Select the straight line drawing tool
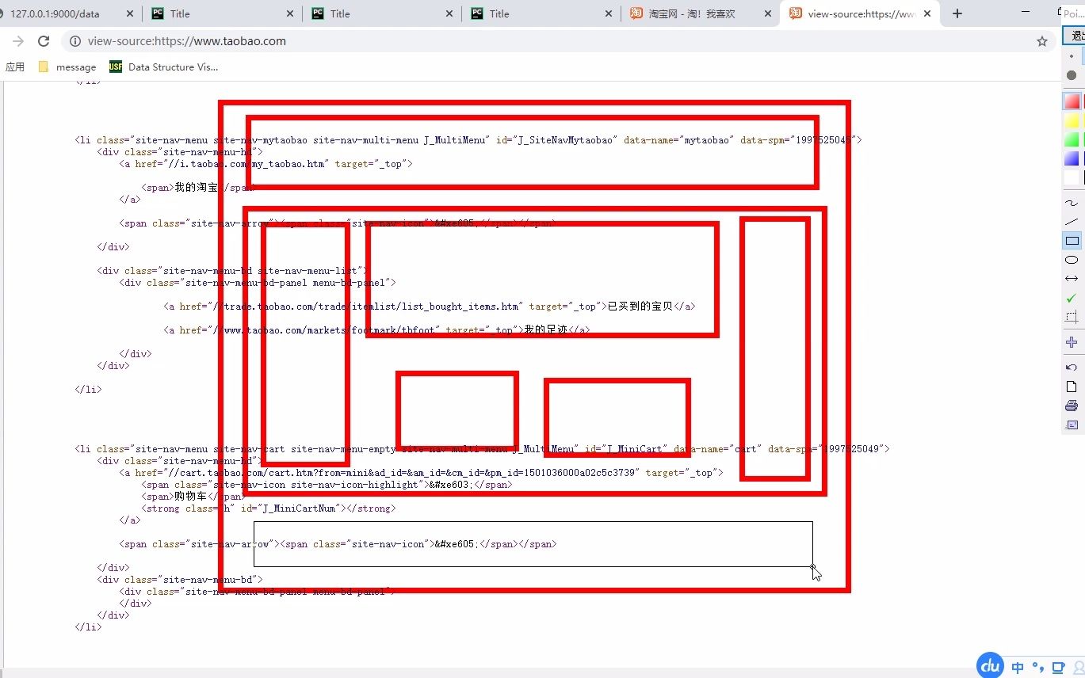1085x678 pixels. (1072, 222)
